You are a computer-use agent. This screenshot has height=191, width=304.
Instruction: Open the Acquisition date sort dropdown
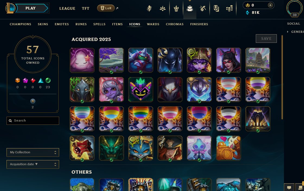coord(33,164)
